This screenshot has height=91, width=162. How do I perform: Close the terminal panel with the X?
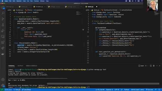160,66
